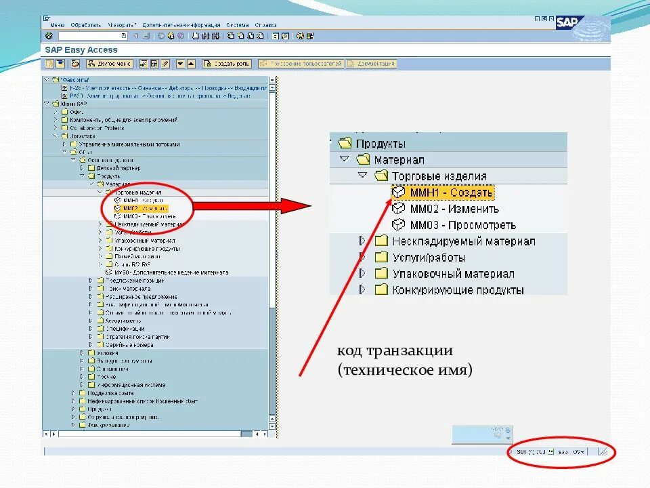This screenshot has height=488, width=650.
Task: Move favorite down with black down arrow
Action: pyautogui.click(x=180, y=64)
